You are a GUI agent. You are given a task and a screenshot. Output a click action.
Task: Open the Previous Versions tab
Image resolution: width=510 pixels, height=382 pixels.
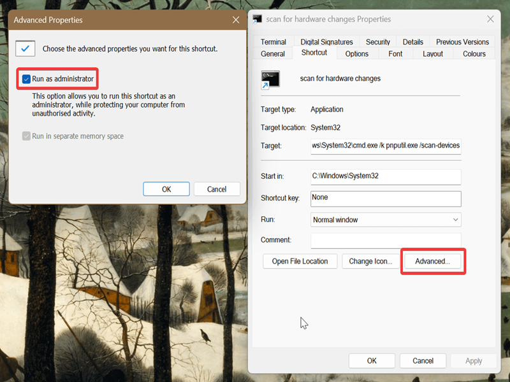462,42
